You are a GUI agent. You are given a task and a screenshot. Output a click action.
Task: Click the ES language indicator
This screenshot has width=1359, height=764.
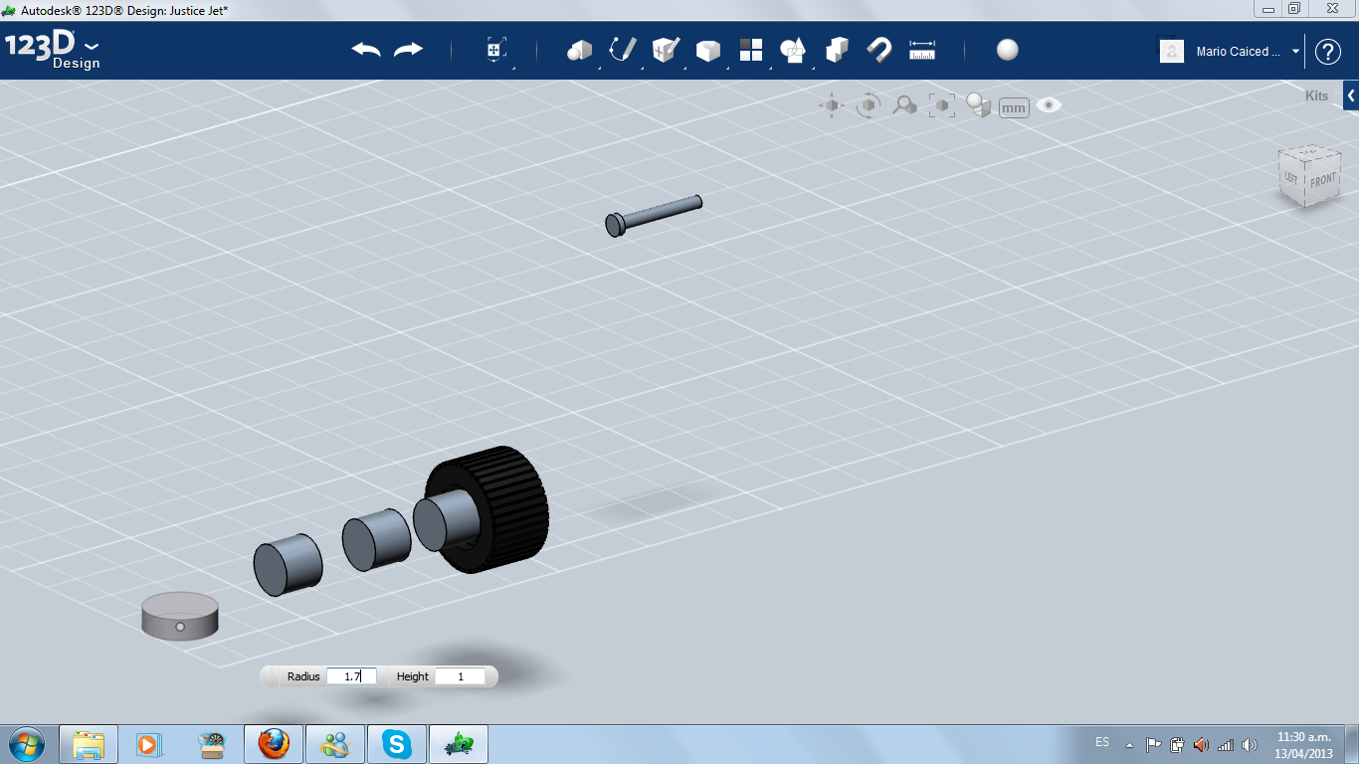tap(1102, 742)
